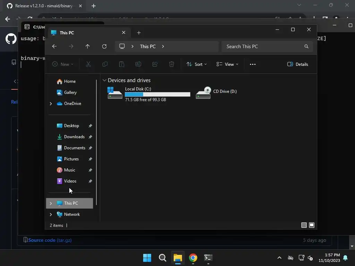Click the computer icon in address bar
Viewport: 355px width, 266px height.
[122, 46]
